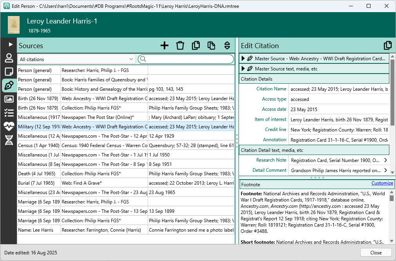Select the Post-Star 12 Apr 1929 citation row
Screen dimensions: 396x261
click(x=126, y=136)
